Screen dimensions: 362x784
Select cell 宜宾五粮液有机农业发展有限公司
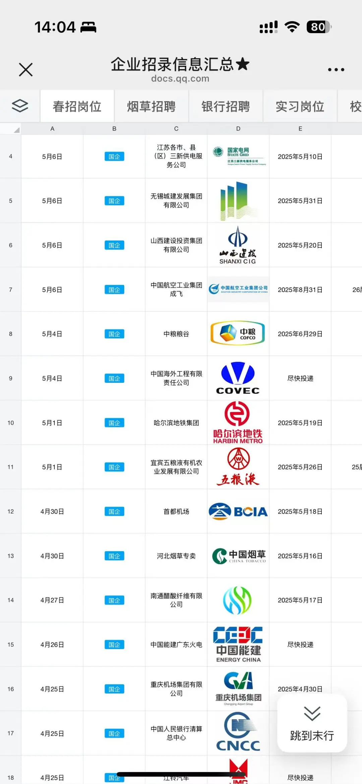(x=176, y=467)
